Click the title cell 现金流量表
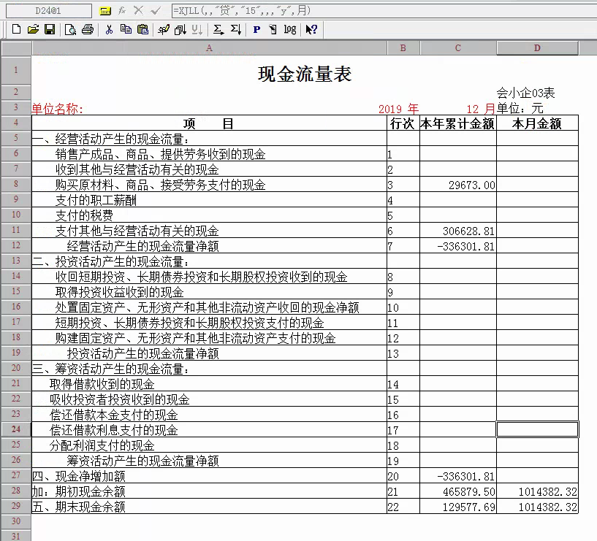This screenshot has width=597, height=541. click(x=305, y=74)
